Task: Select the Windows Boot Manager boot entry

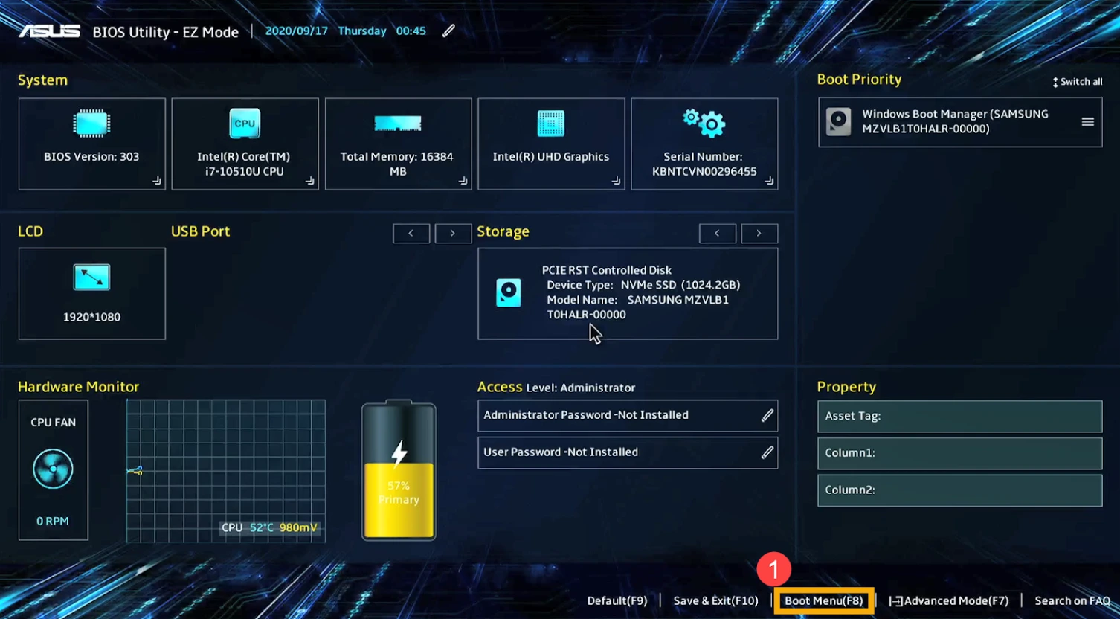Action: (960, 122)
